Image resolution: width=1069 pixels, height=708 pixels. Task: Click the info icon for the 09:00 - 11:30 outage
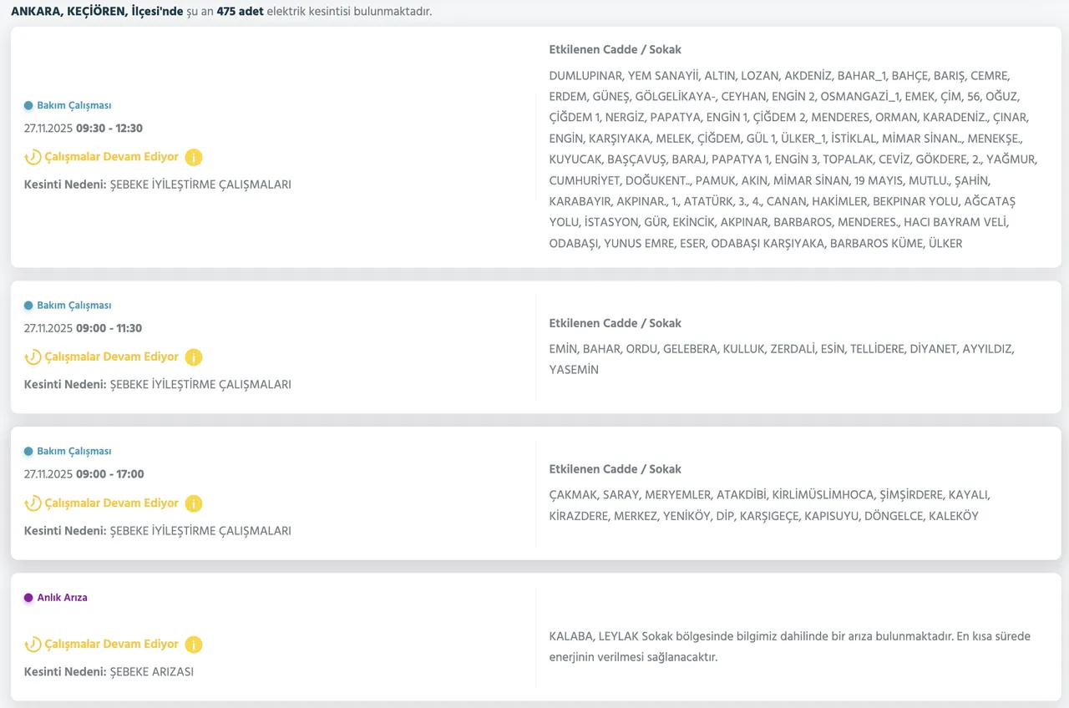194,357
